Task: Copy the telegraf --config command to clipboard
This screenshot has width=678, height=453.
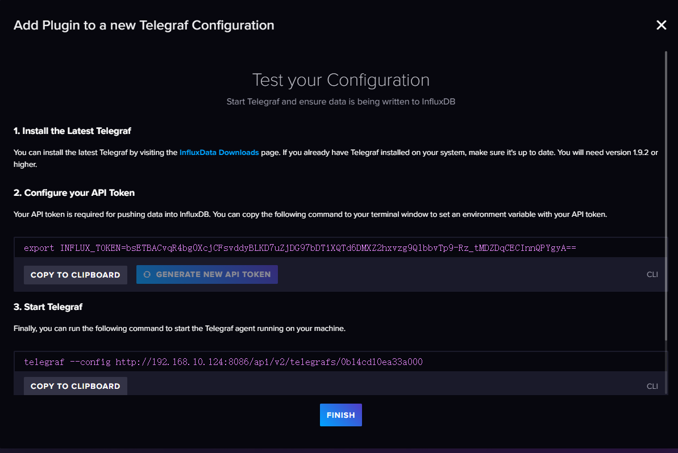Action: pyautogui.click(x=76, y=386)
